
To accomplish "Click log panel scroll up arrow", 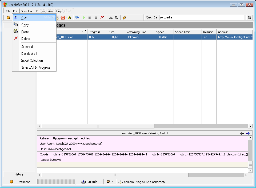I will (x=250, y=138).
